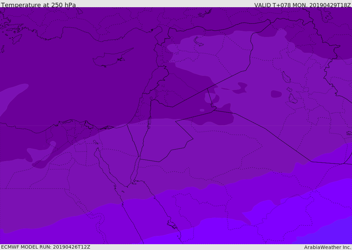Click the small dark oval contour in the east
Viewport: 352px width, 250px height.
(x=276, y=94)
